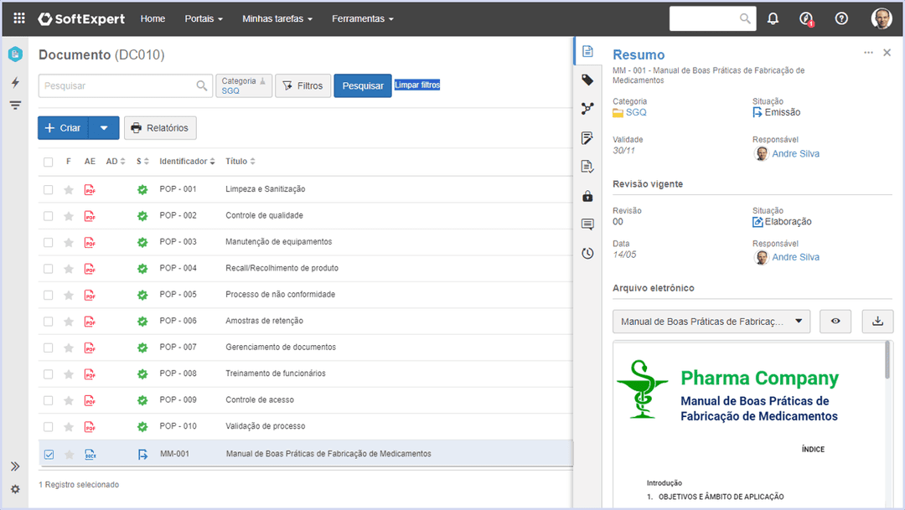Open Filtros

click(x=303, y=86)
